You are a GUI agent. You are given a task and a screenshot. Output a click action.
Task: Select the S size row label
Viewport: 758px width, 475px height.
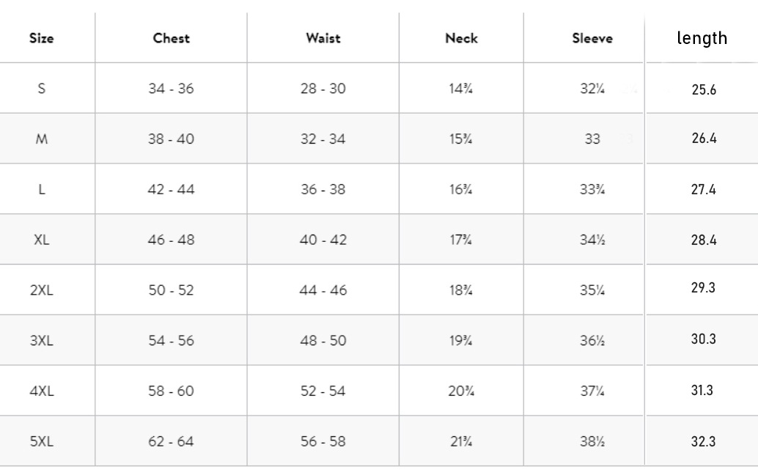pos(42,89)
